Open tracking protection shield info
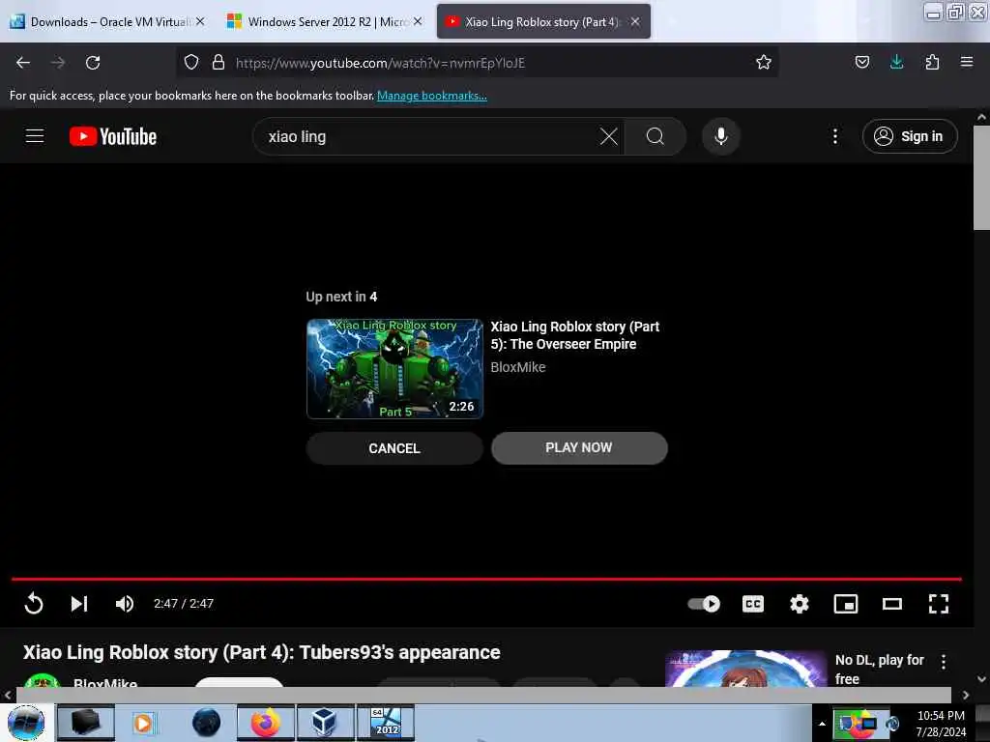990x742 pixels. [x=191, y=62]
